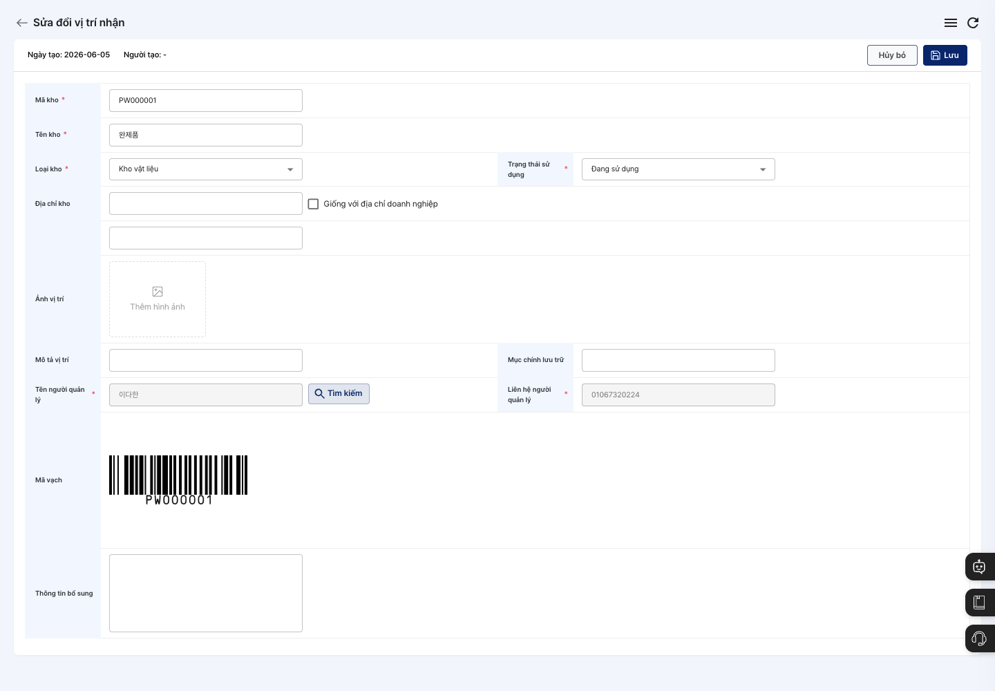Click the first 'Địa chỉ kho' input
The image size is (995, 691).
(206, 204)
